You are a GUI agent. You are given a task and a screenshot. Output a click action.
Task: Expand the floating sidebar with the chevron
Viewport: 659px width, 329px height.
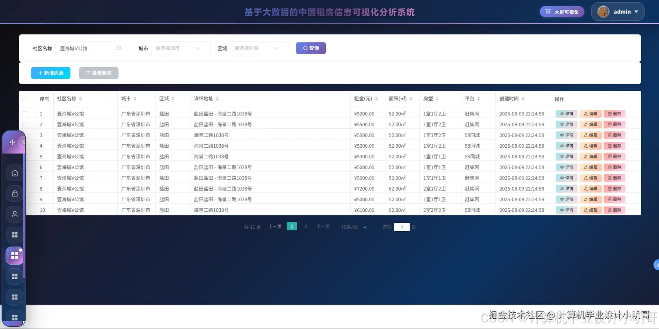23,142
